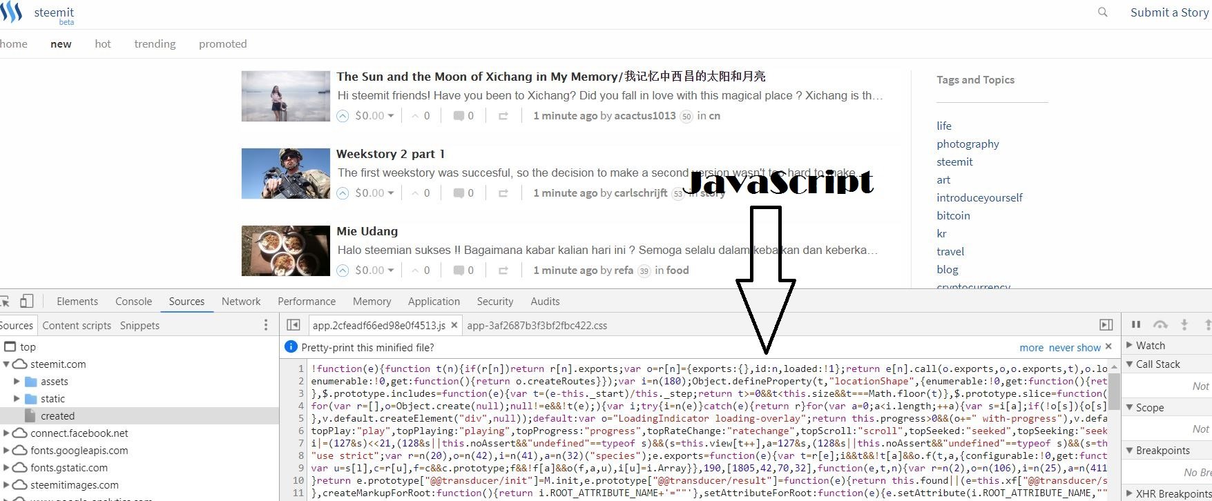
Task: Click comment icon on Xichang post
Action: (x=458, y=116)
